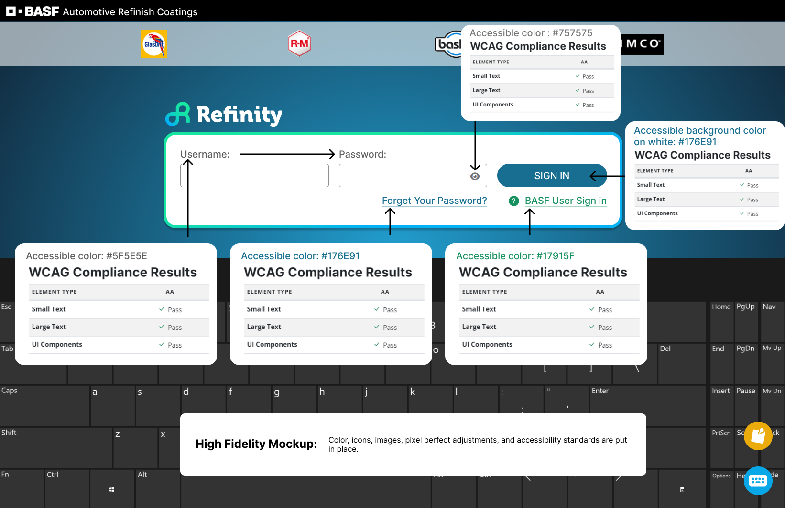Image resolution: width=785 pixels, height=508 pixels.
Task: Tap the context menu key icon
Action: pyautogui.click(x=682, y=489)
